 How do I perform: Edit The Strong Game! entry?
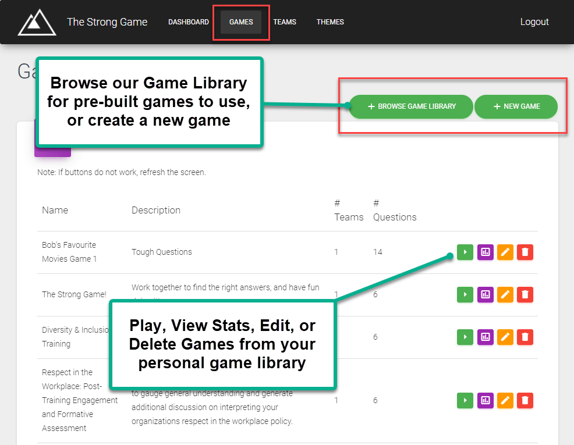(505, 294)
